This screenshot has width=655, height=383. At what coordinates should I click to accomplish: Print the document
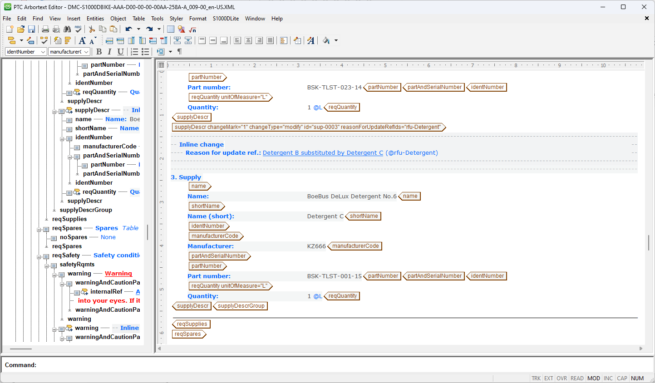[45, 29]
